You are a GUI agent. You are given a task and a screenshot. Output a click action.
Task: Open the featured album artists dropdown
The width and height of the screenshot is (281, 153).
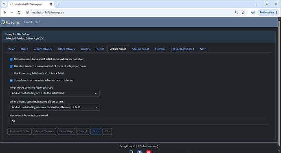click(55, 107)
